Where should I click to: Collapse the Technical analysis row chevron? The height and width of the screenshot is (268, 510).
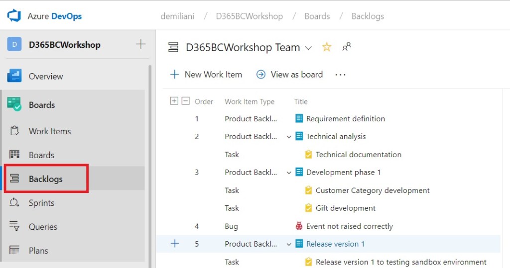(x=288, y=137)
